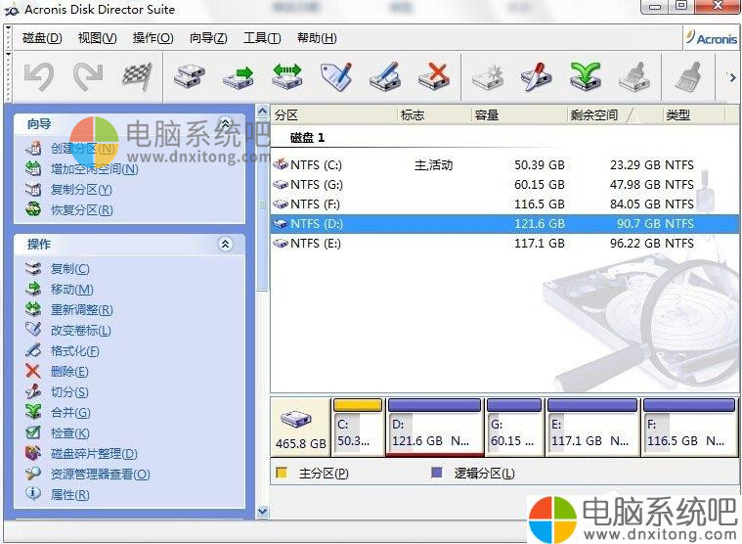The height and width of the screenshot is (544, 742).
Task: Click sidebar scrollbar down arrow
Action: pos(262,512)
